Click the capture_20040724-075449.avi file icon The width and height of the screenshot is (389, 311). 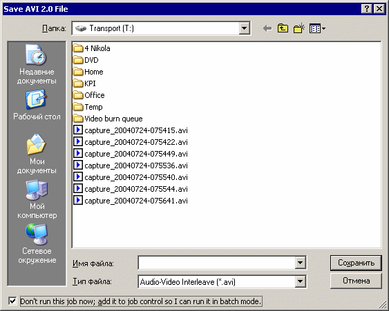[78, 154]
